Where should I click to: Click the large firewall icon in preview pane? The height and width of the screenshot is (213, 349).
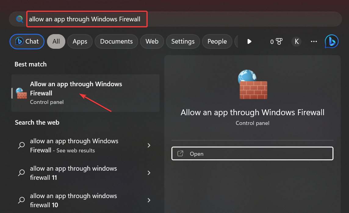click(252, 84)
